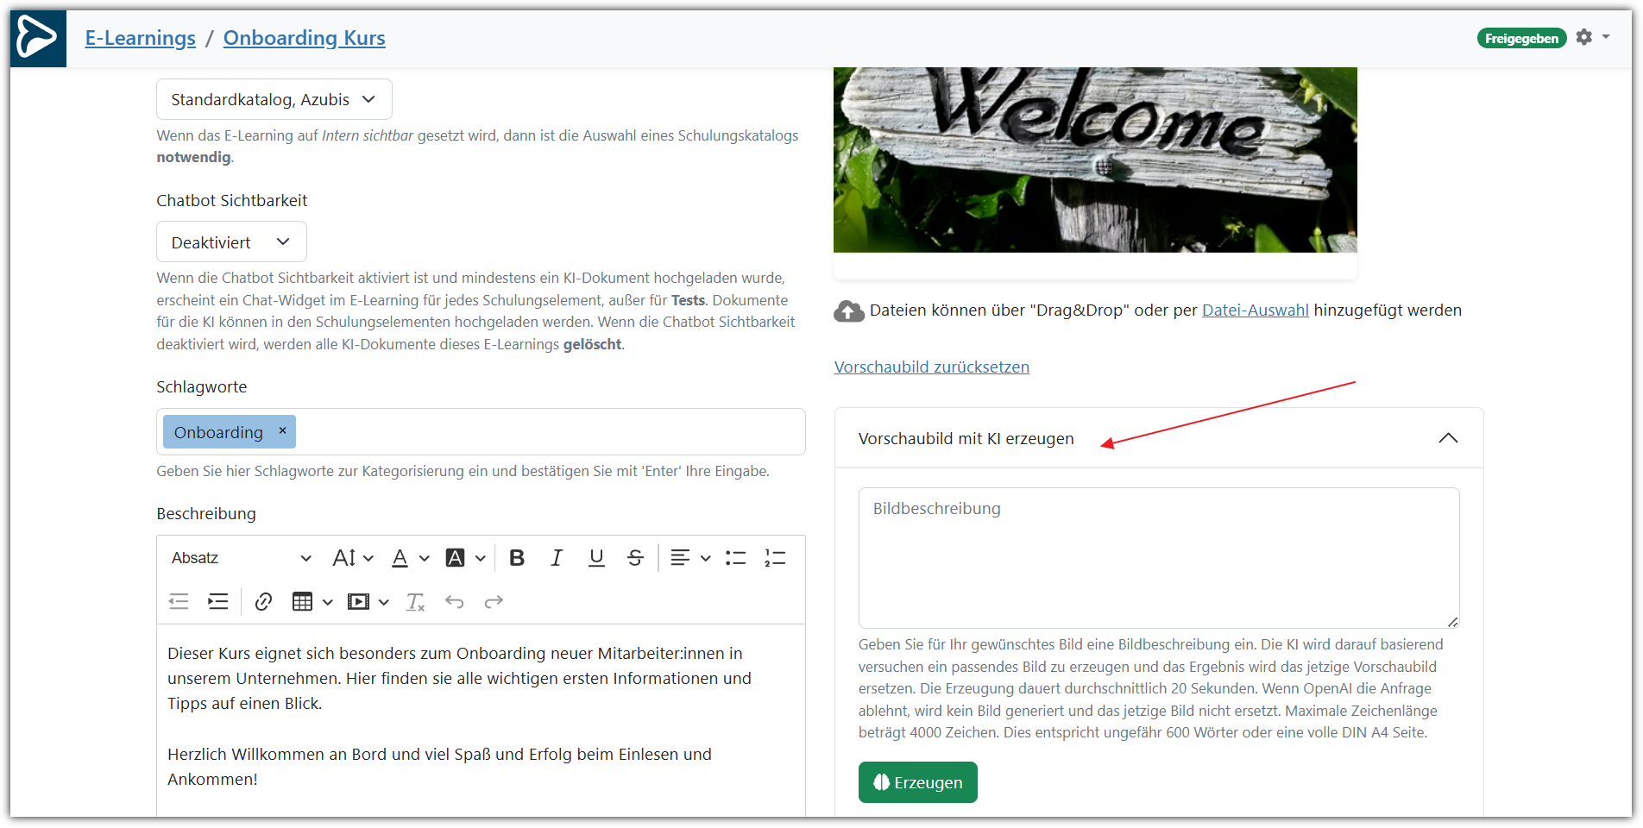Open the Standardkatalog, Azubis catalog dropdown
The image size is (1643, 828).
tap(274, 100)
